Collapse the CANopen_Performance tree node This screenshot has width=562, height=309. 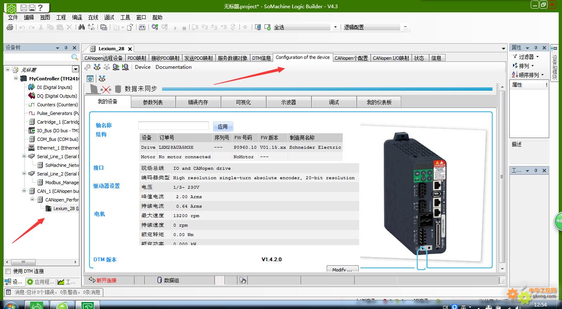click(33, 199)
